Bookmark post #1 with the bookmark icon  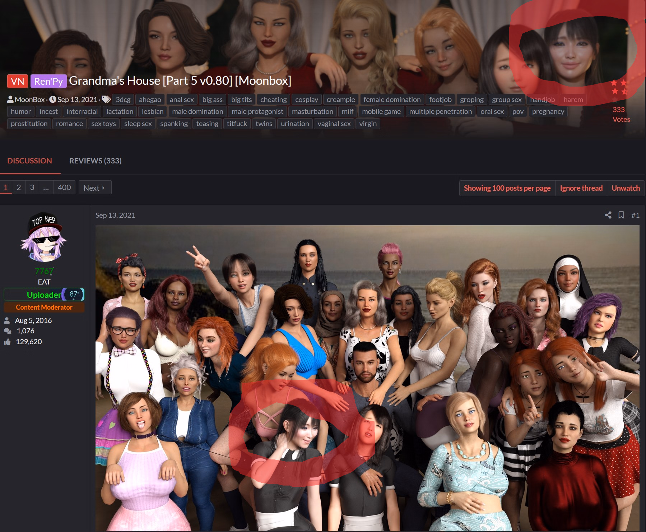tap(621, 215)
